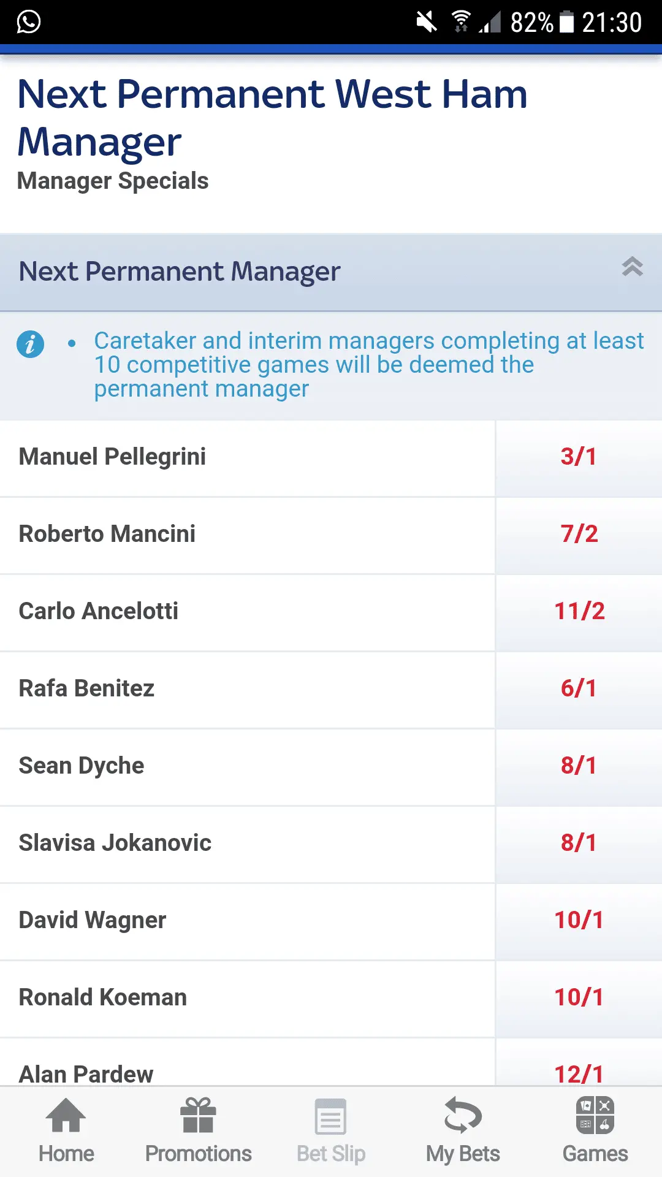Open the Bet Slip icon
Screen dimensions: 662x1177
tap(330, 1116)
